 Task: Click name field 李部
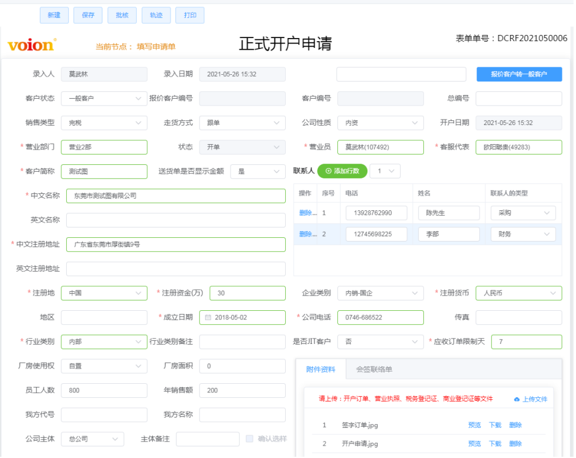point(449,234)
